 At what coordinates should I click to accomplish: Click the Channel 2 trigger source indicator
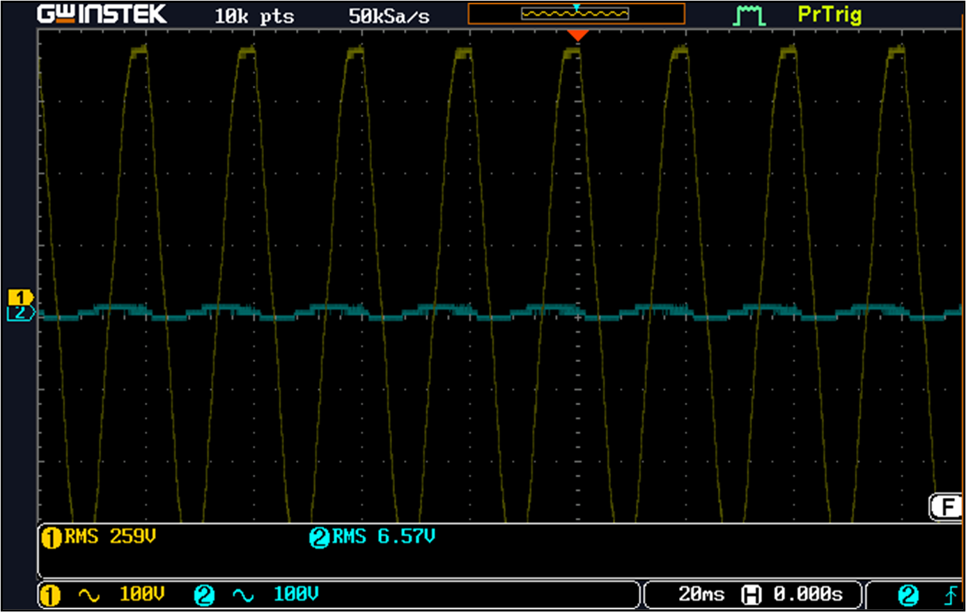(907, 595)
